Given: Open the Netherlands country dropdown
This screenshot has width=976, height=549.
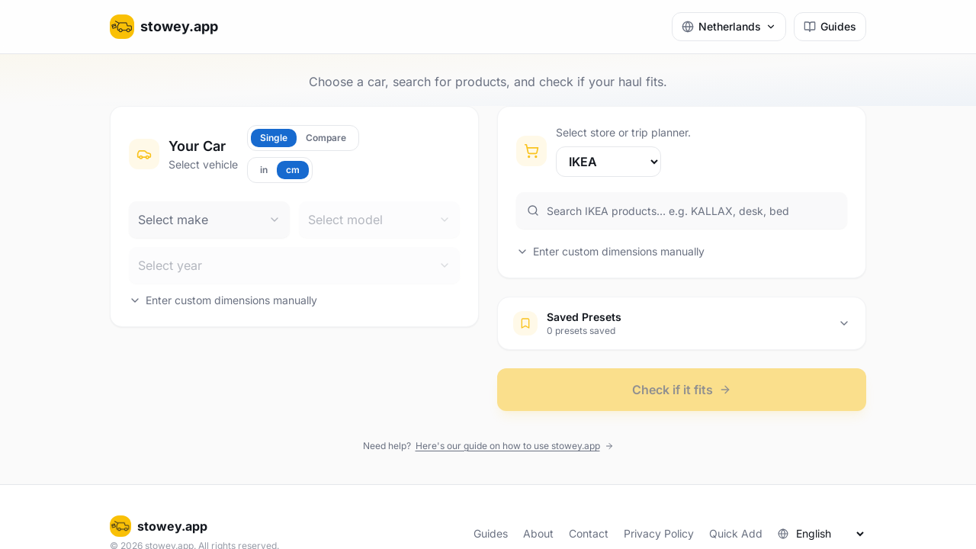Looking at the screenshot, I should (x=729, y=27).
